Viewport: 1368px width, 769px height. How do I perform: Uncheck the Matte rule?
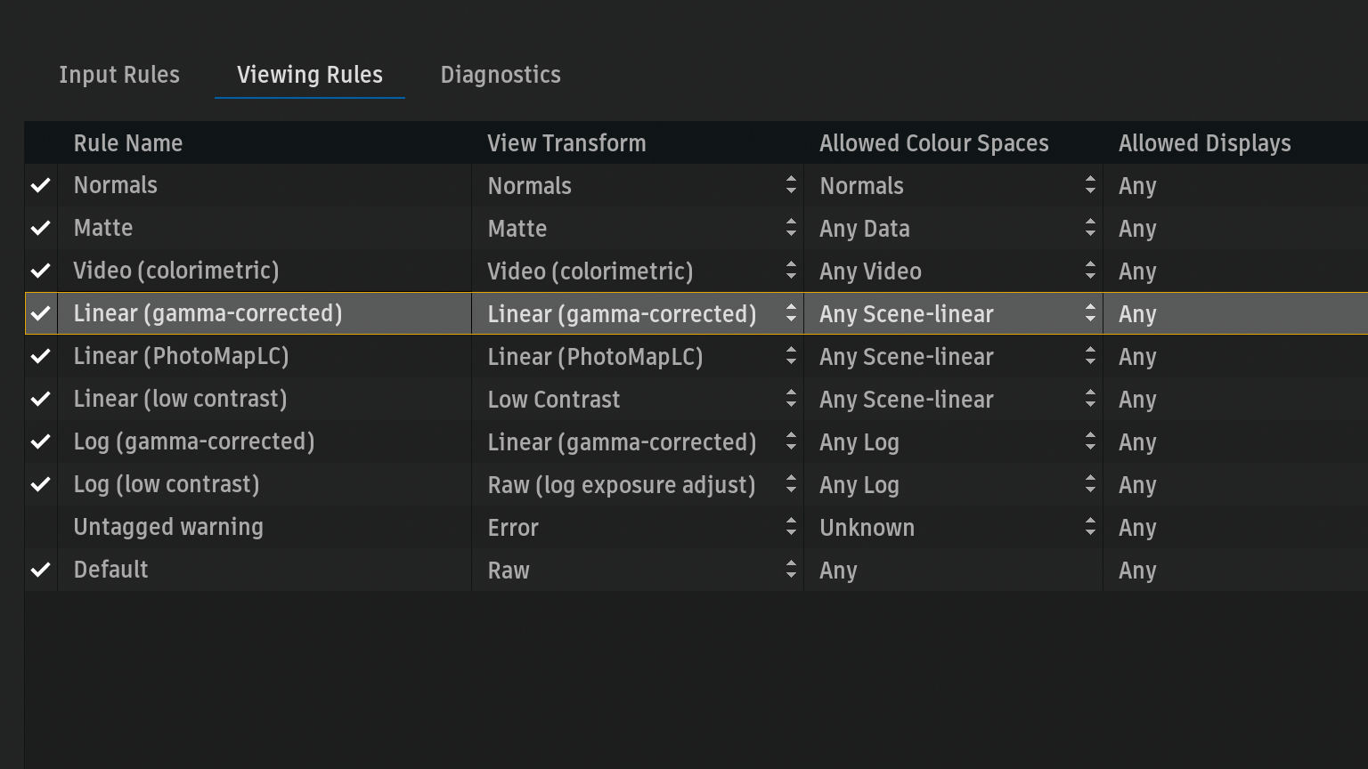[41, 228]
